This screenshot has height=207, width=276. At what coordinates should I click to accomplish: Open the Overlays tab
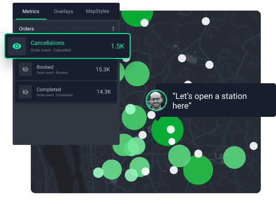pos(63,11)
